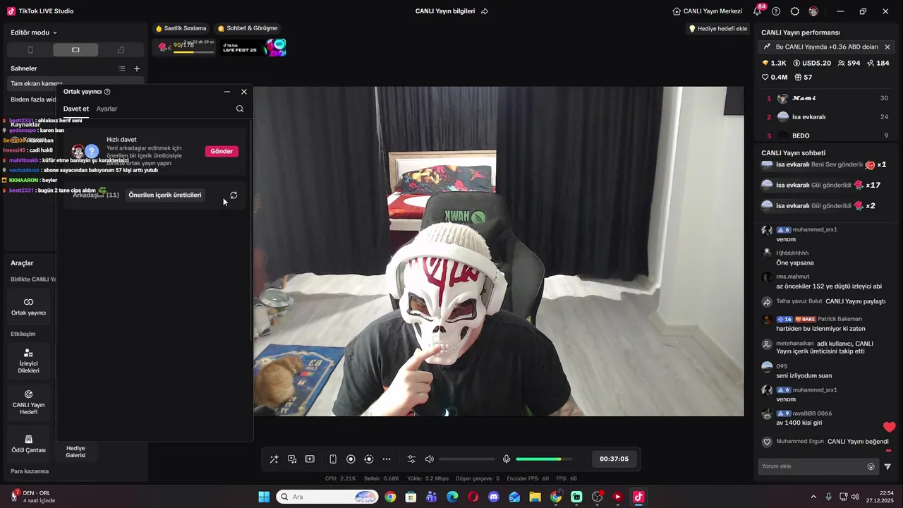The image size is (903, 508).
Task: Click the Windows taskbar Ara search box
Action: pos(327,497)
